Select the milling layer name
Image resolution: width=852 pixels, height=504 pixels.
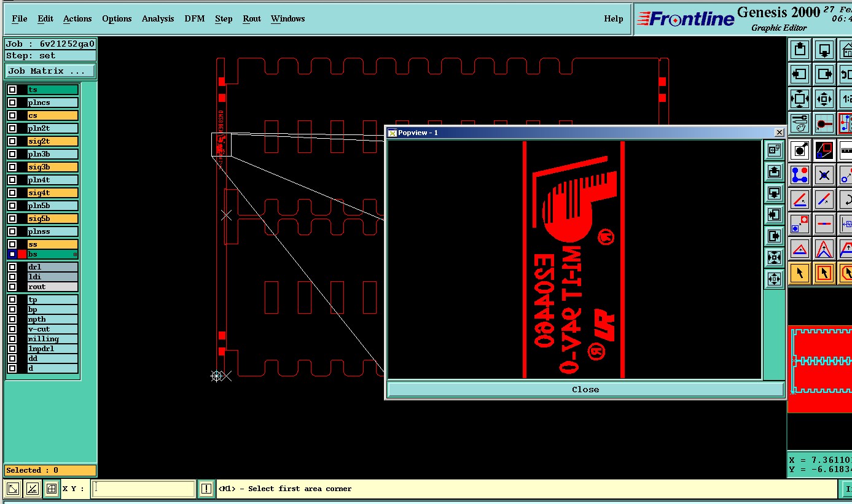tap(53, 339)
